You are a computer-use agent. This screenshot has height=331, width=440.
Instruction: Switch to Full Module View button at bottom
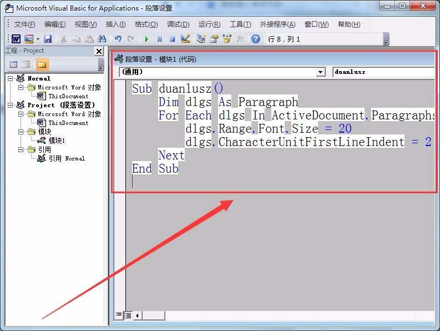(x=128, y=315)
